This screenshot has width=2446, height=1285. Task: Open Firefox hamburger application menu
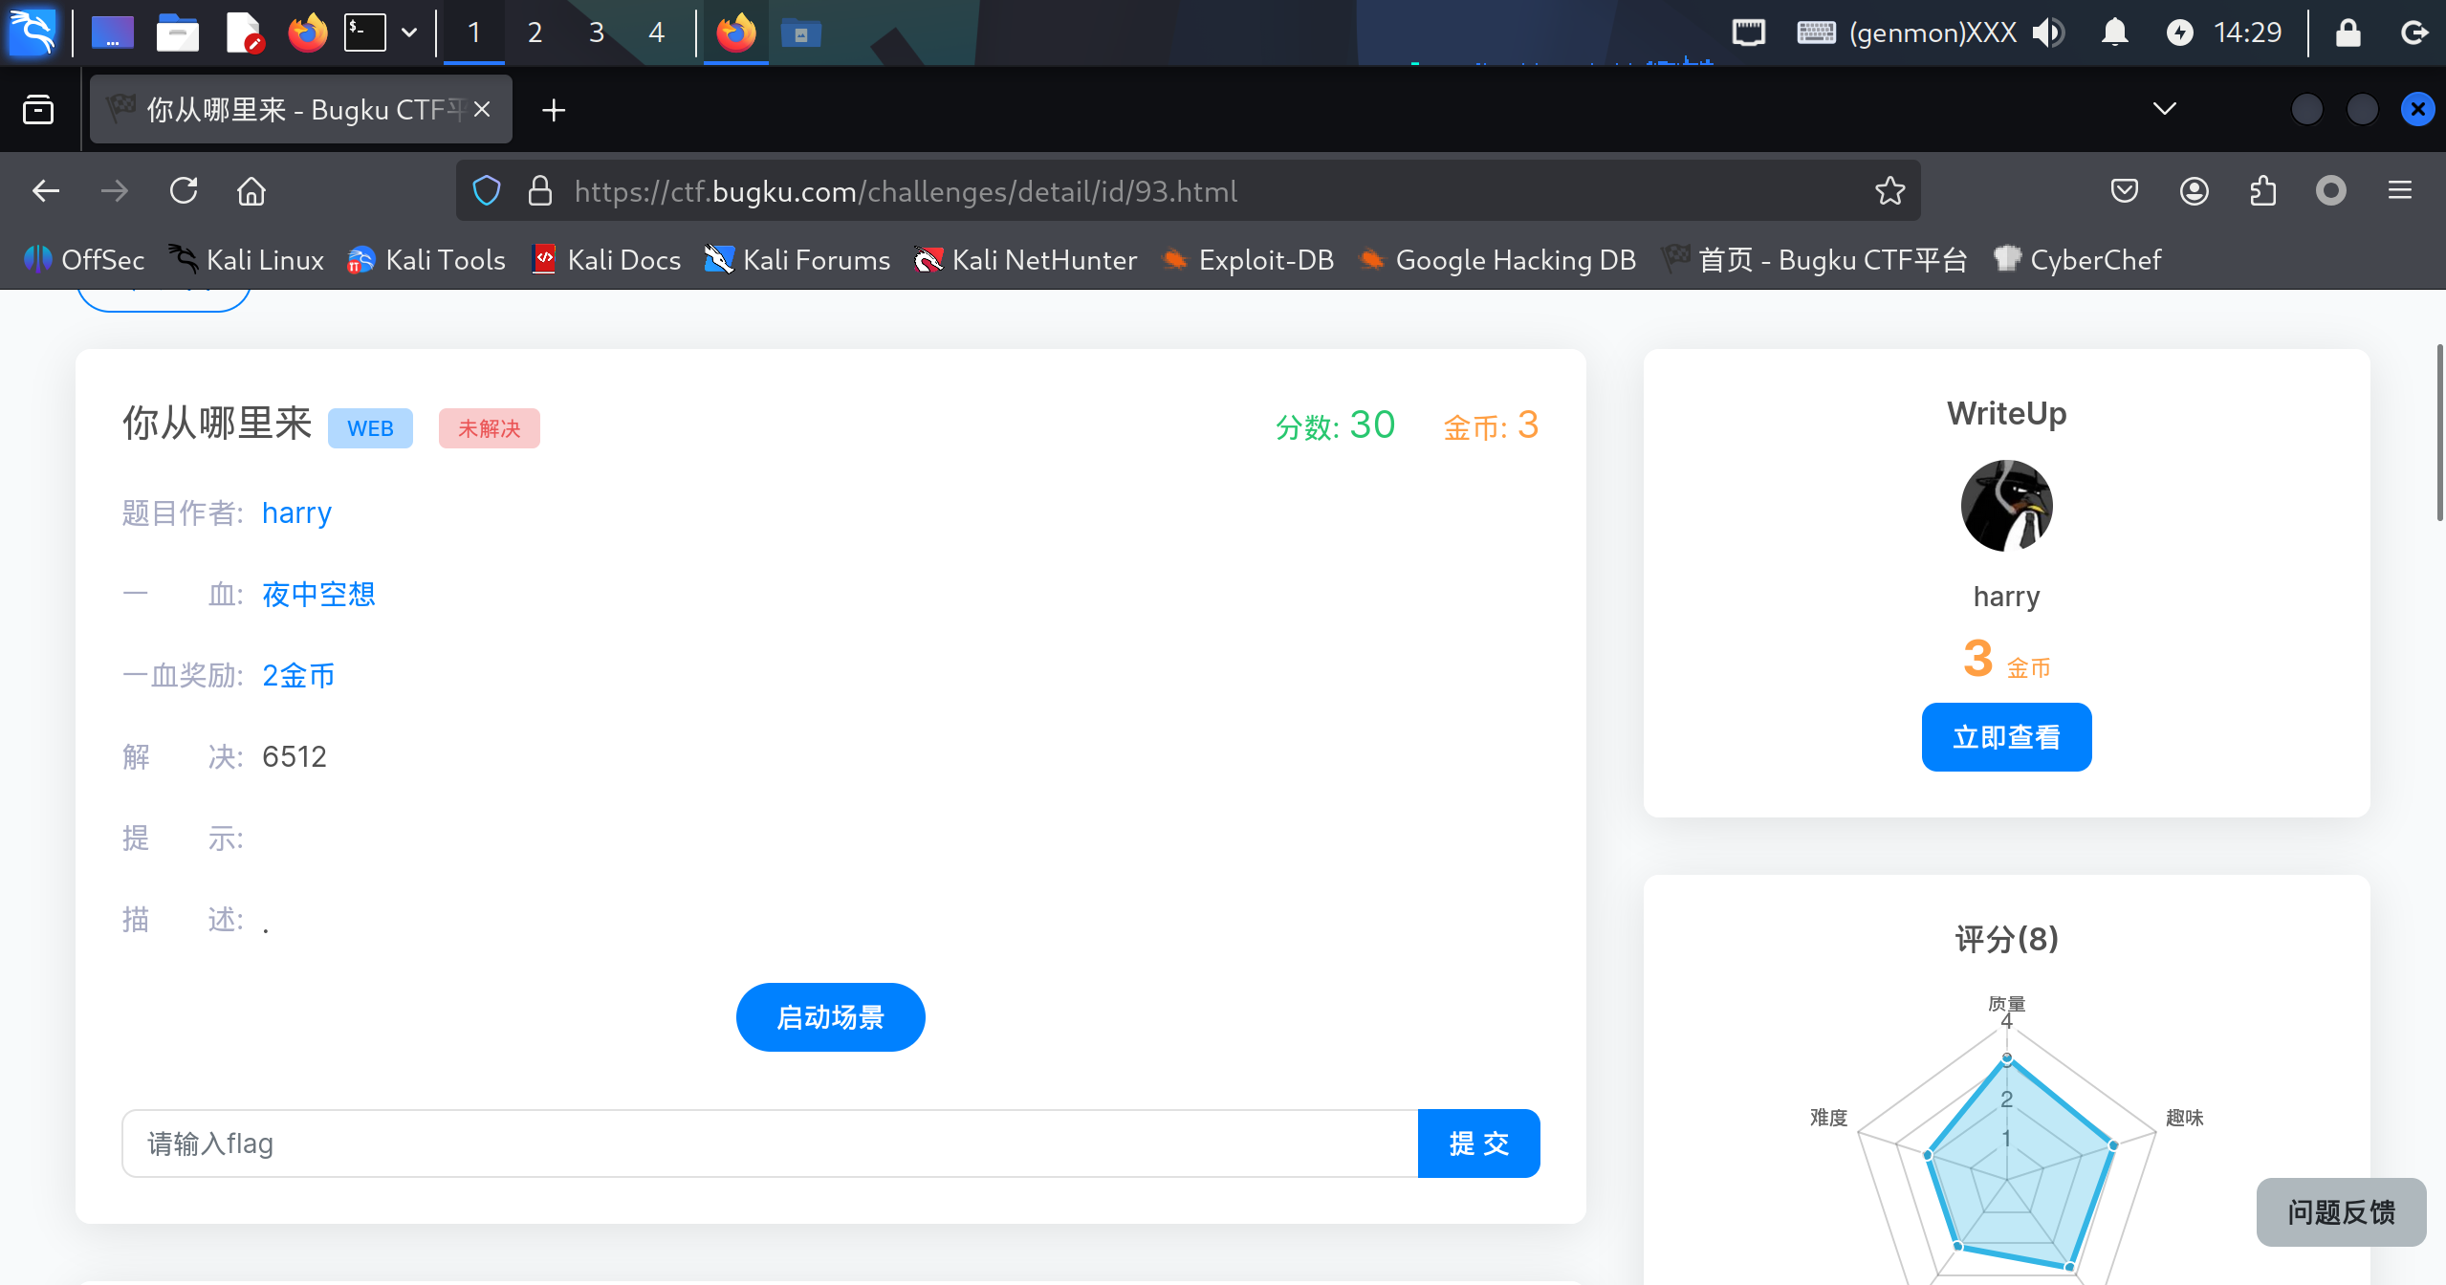click(x=2399, y=191)
